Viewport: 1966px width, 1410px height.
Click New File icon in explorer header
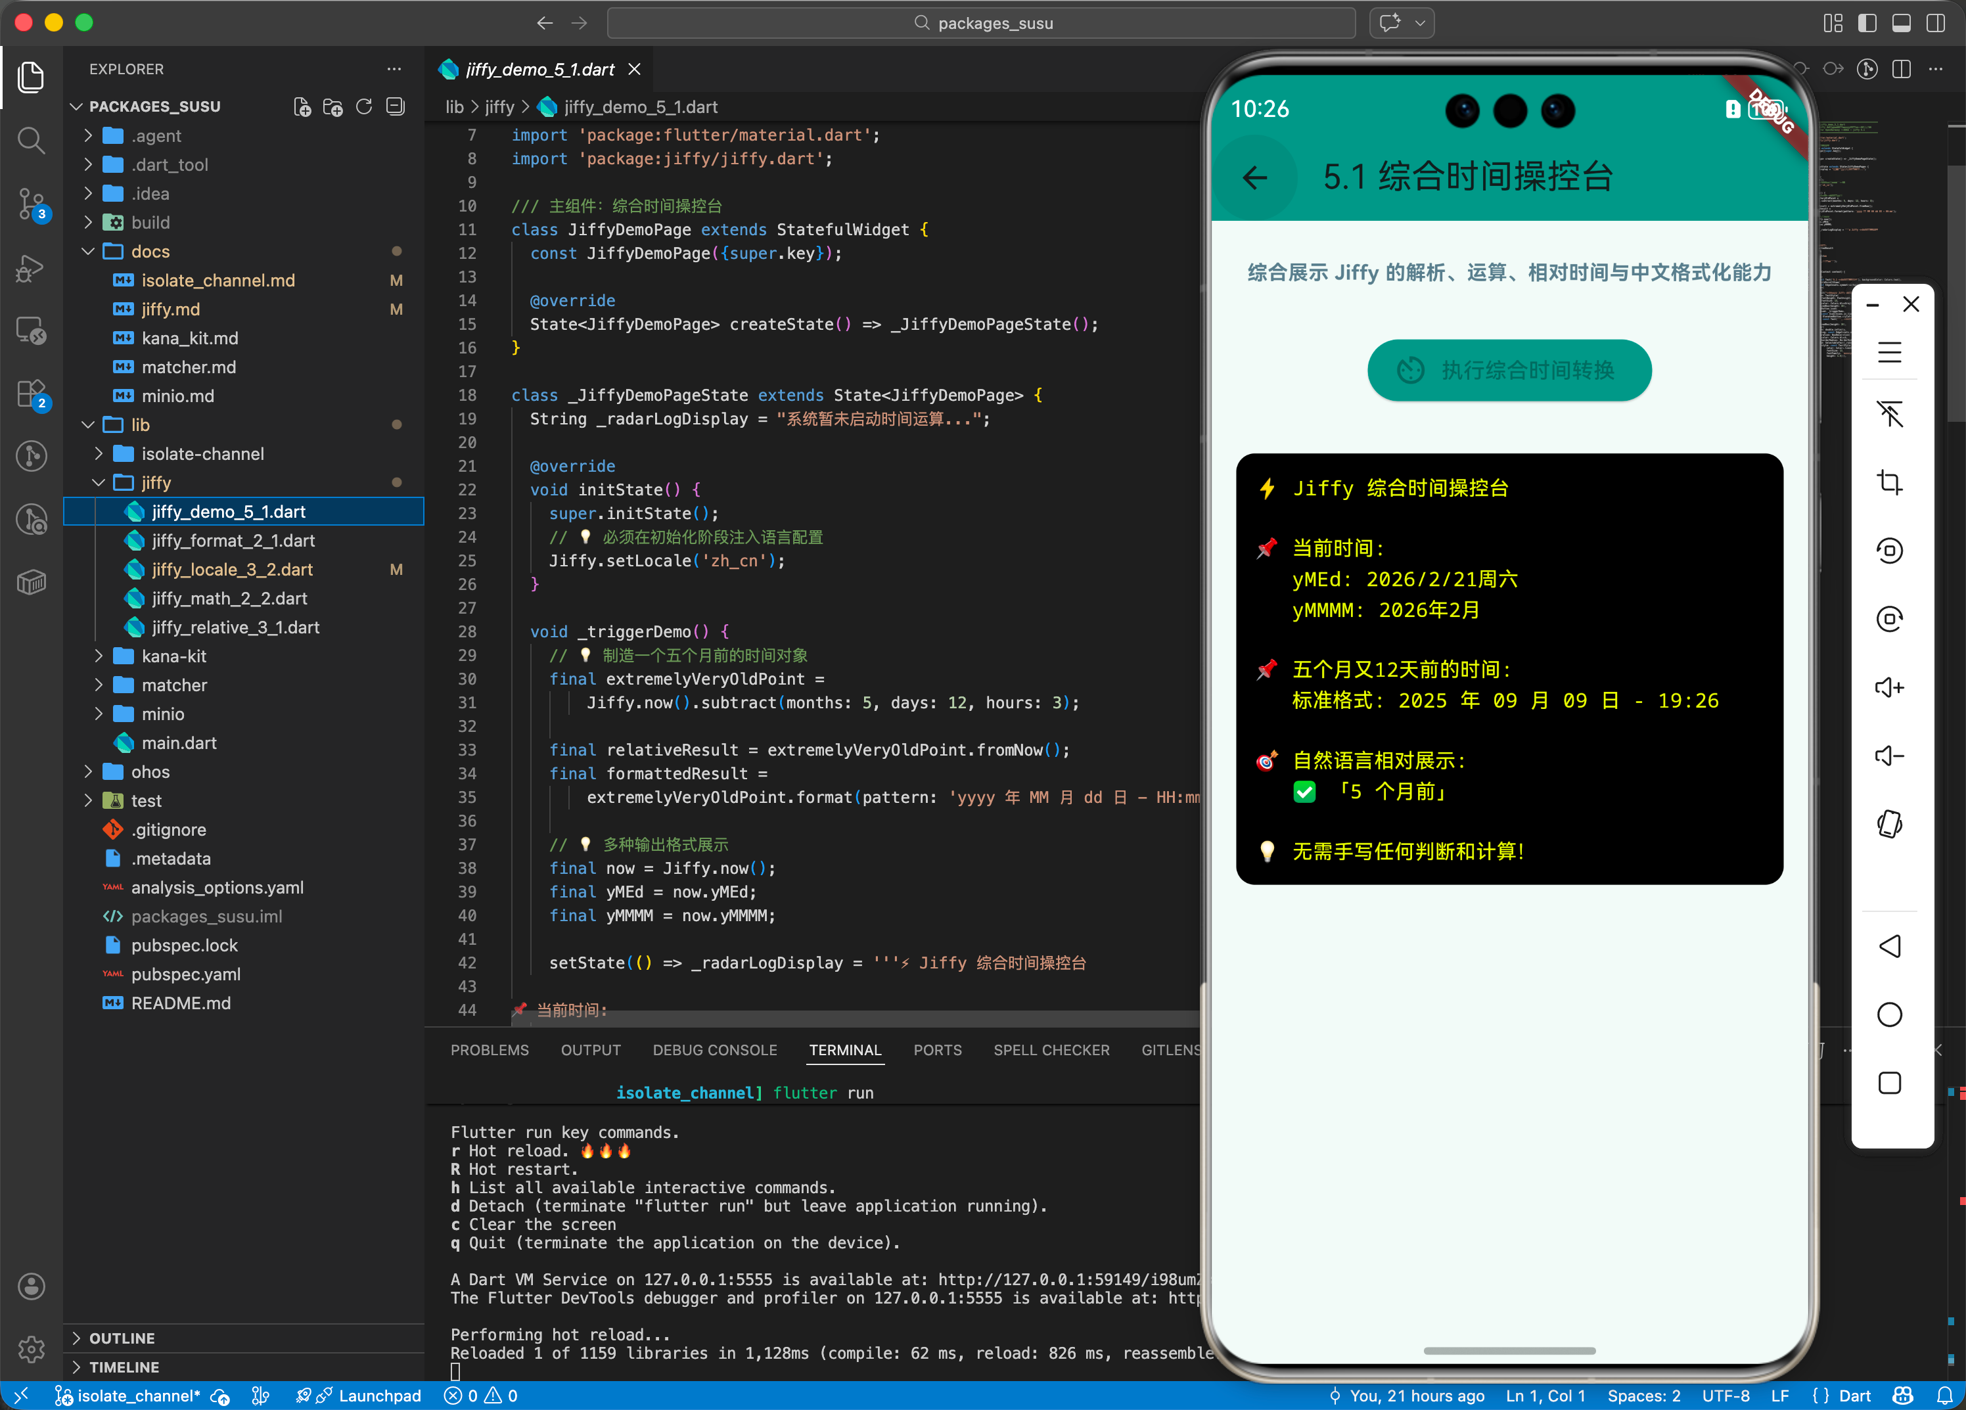coord(302,106)
